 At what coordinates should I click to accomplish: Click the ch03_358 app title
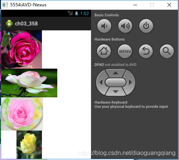click(26, 23)
